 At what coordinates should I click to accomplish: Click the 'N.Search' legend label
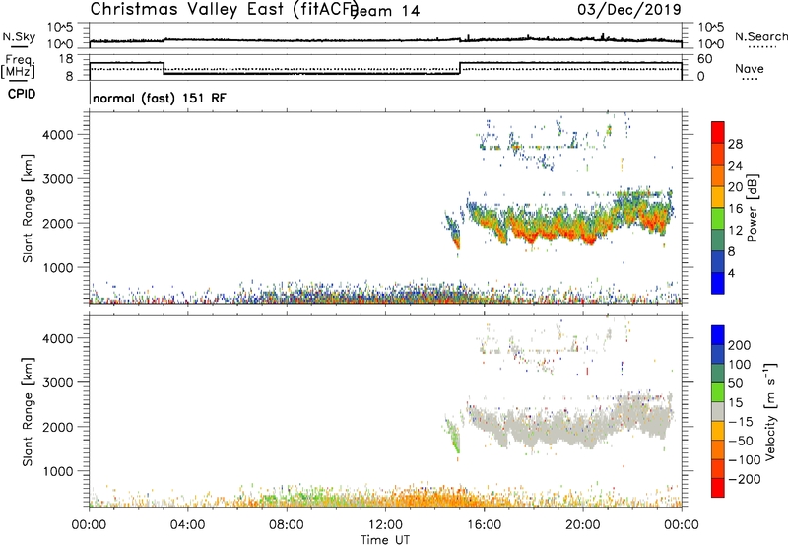(760, 36)
